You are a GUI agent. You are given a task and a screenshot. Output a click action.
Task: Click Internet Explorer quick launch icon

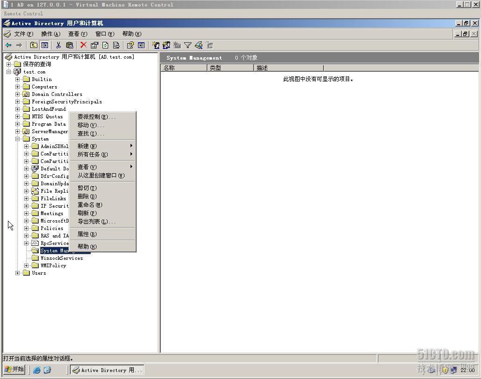36,370
